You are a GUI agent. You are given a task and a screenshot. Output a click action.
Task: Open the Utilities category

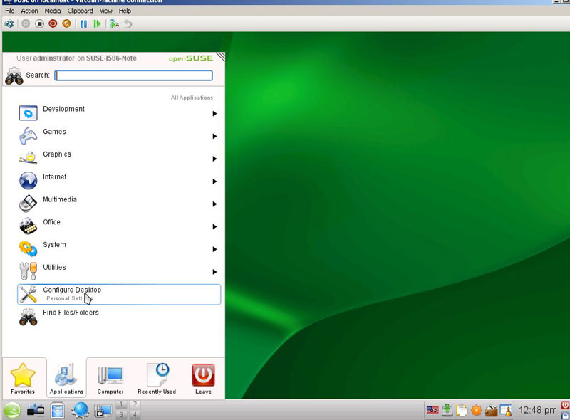pos(119,271)
